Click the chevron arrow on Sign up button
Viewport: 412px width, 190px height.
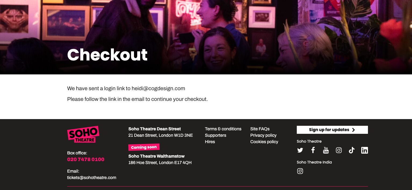tap(353, 130)
